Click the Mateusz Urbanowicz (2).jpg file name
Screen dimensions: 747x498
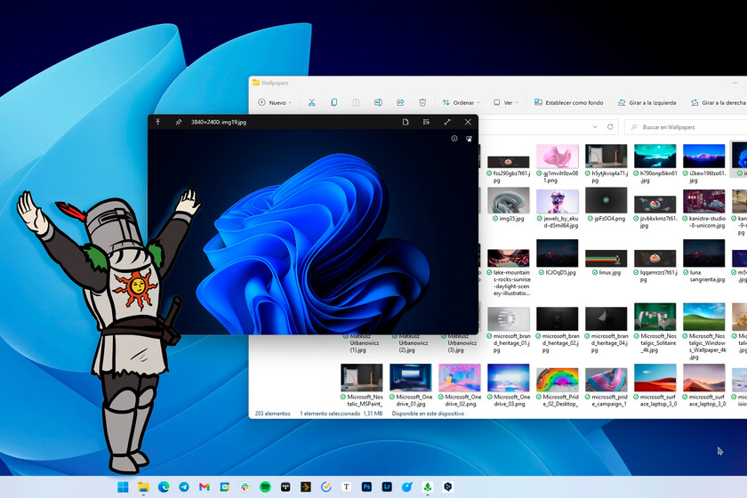click(x=413, y=343)
